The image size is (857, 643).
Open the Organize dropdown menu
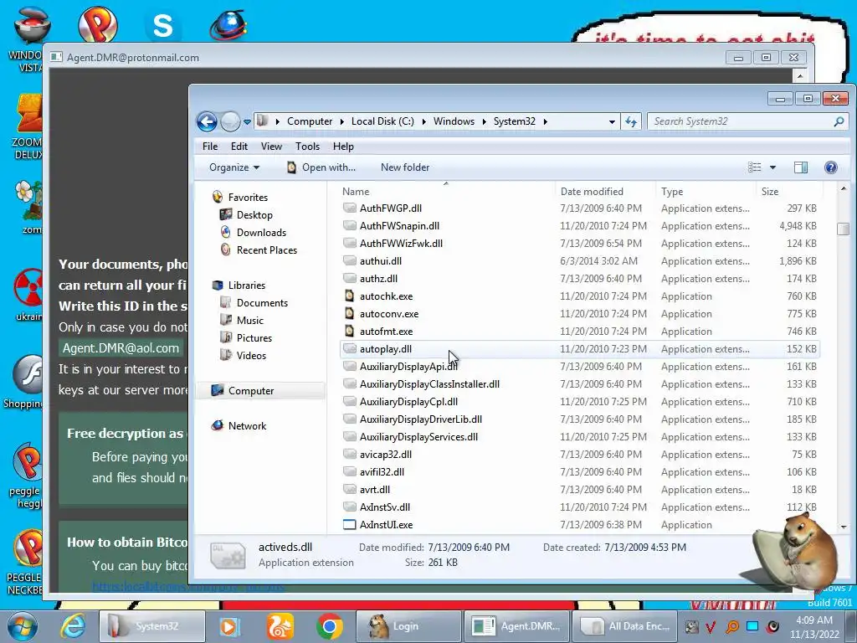click(x=234, y=167)
